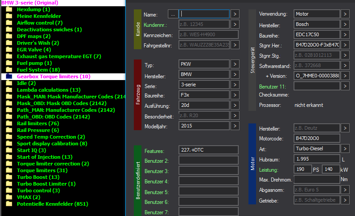355x216 pixels.
Task: Click the Leistung PS field showing 190
Action: [303, 169]
